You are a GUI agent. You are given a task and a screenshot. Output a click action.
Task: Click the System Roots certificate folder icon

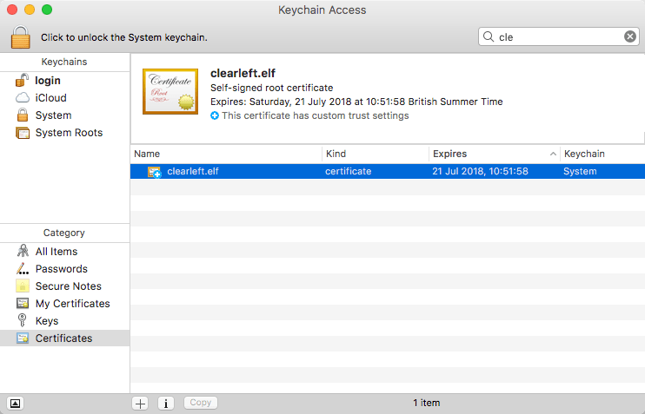[23, 133]
